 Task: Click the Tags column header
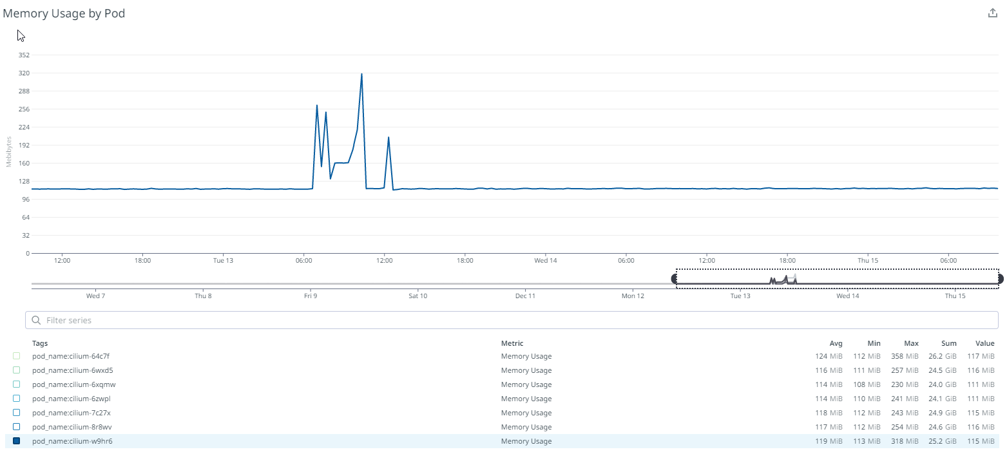[x=40, y=343]
